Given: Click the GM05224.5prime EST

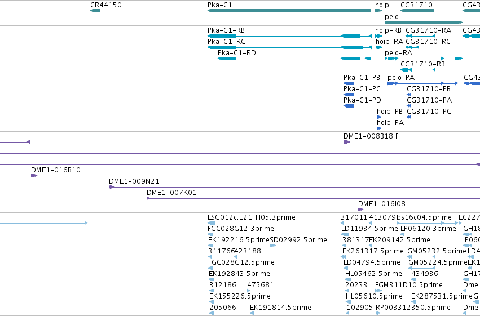Looking at the screenshot, I should point(422,268).
